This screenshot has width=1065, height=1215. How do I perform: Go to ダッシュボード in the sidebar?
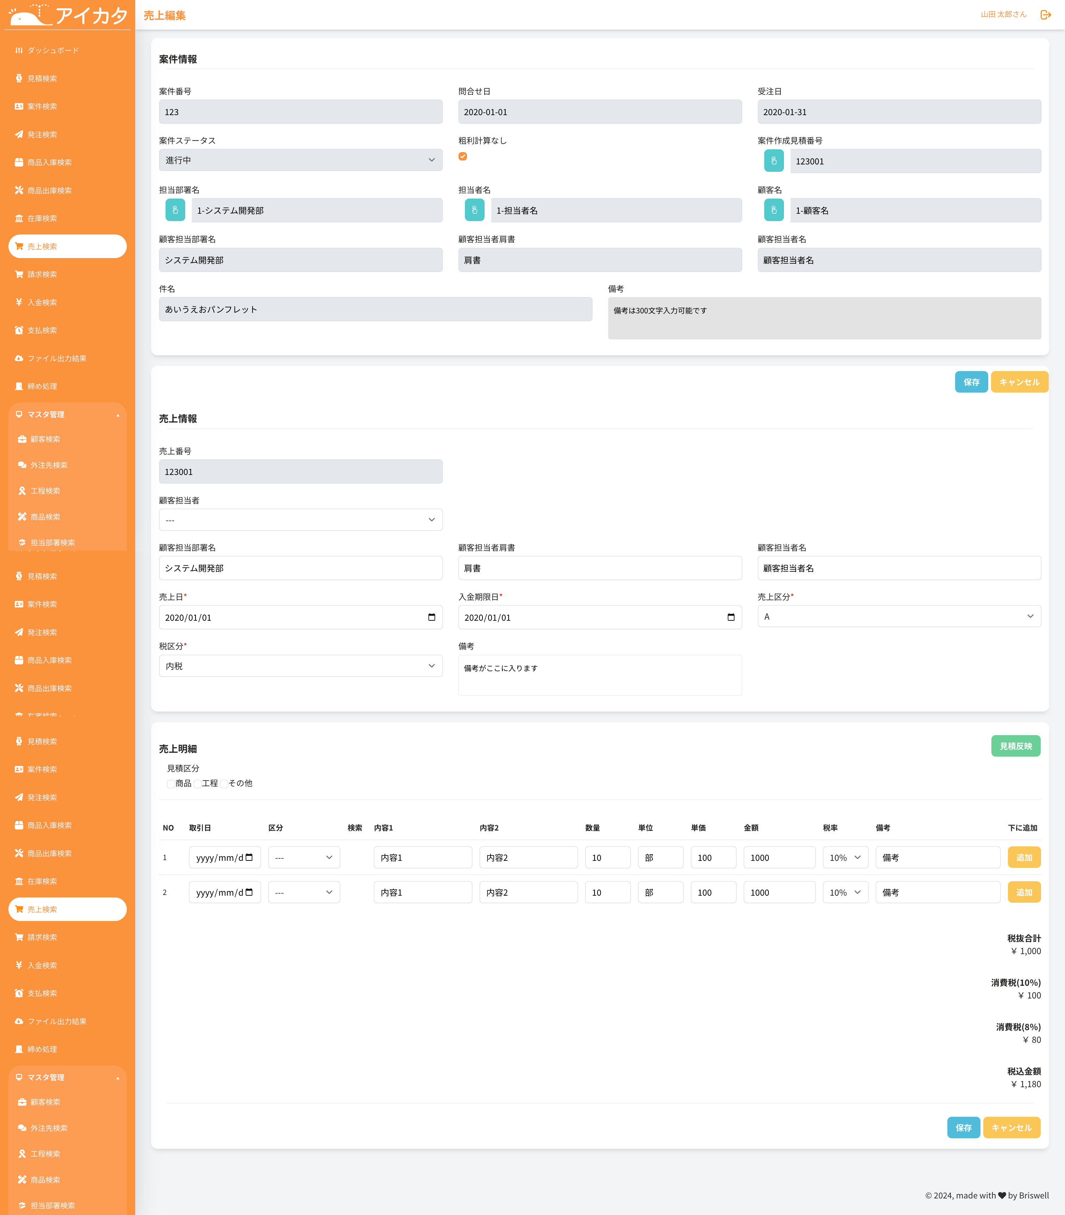pyautogui.click(x=67, y=50)
